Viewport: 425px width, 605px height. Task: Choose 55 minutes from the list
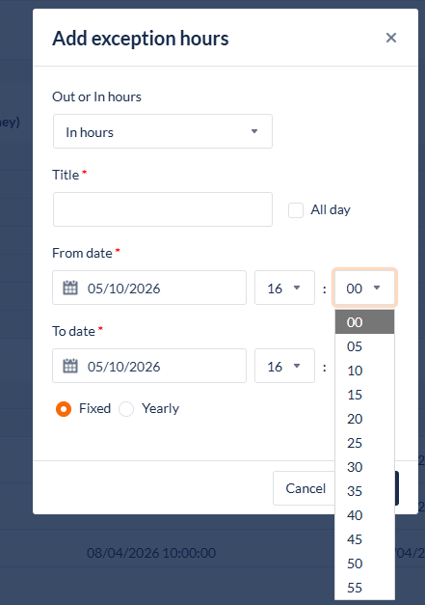coord(364,588)
